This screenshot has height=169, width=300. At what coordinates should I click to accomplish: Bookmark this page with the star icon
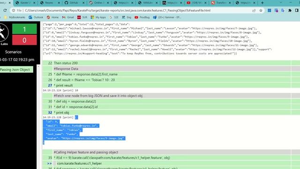pos(261,10)
